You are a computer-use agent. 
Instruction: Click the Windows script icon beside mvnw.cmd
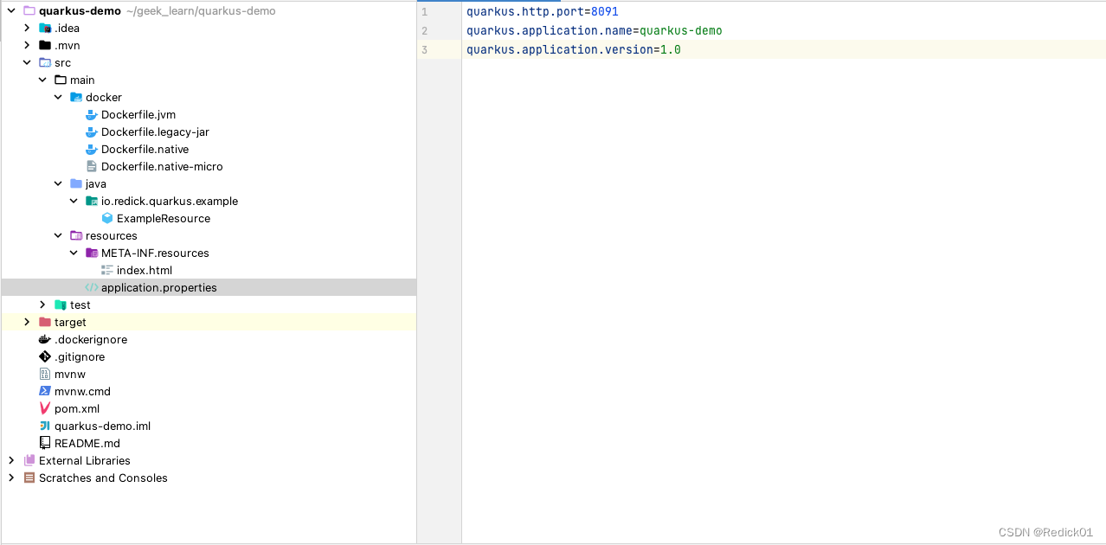point(45,391)
